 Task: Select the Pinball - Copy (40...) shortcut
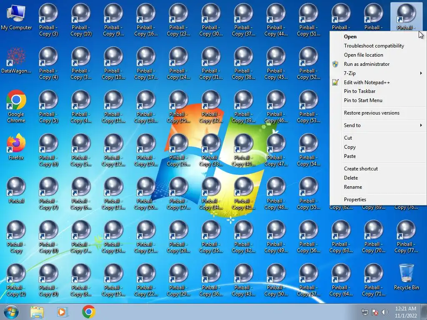(x=244, y=150)
